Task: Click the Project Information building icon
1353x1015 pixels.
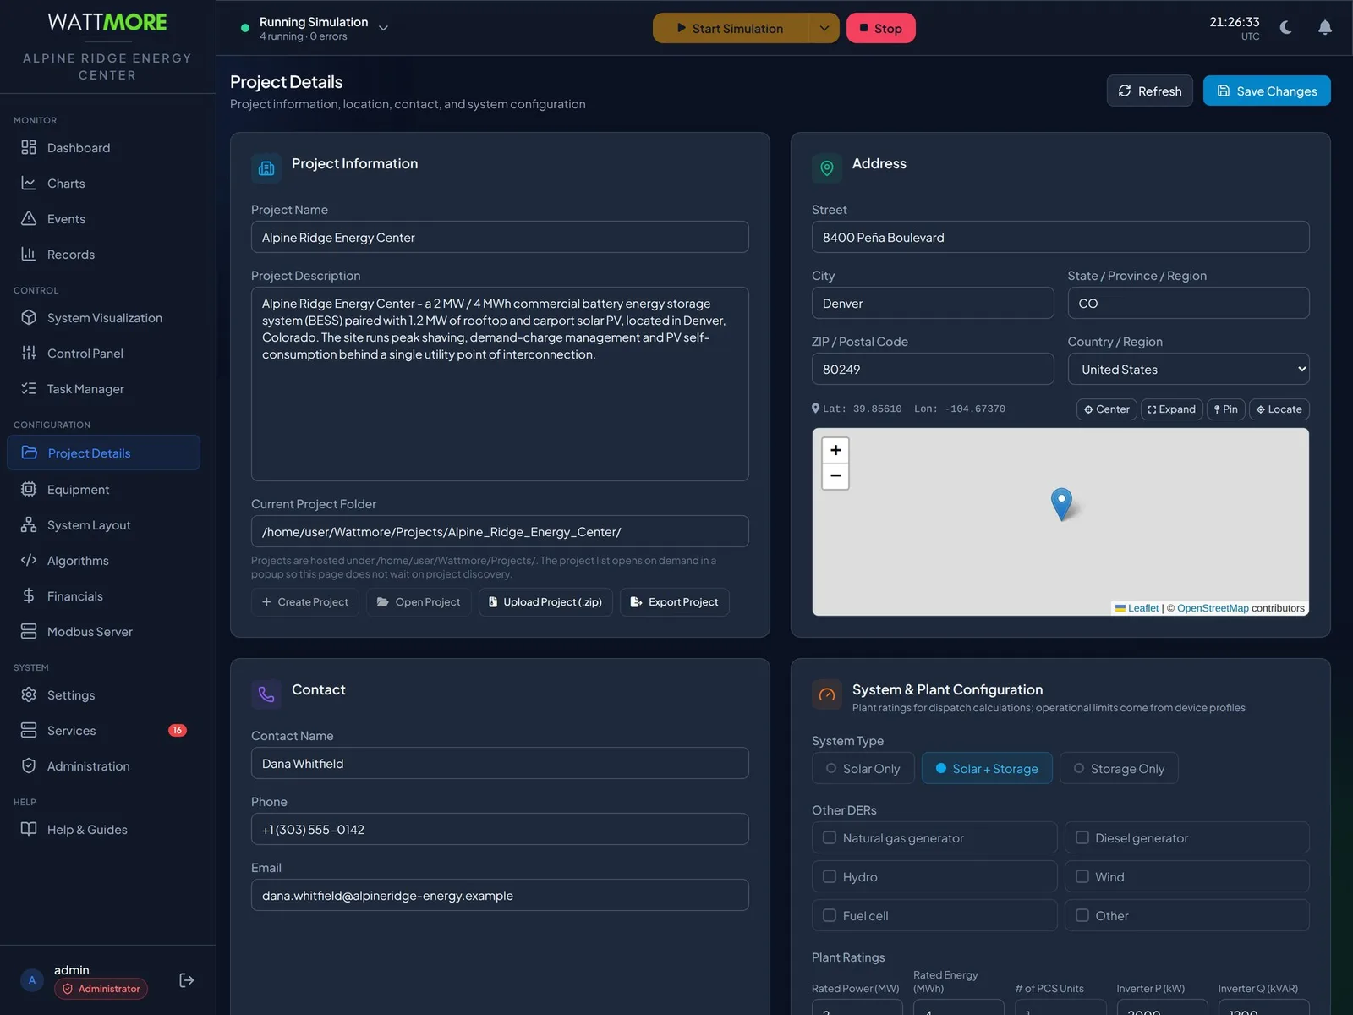Action: (x=266, y=168)
